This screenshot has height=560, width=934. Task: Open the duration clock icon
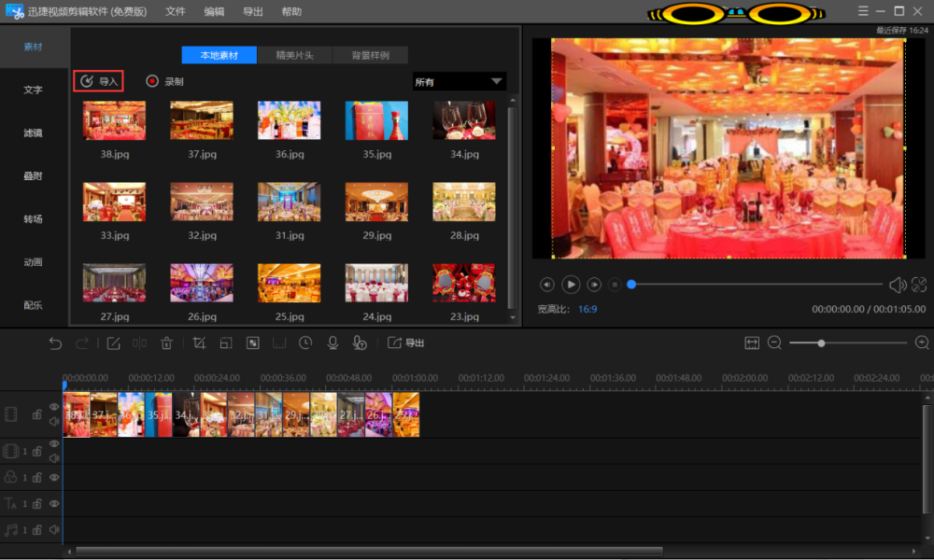(x=305, y=343)
